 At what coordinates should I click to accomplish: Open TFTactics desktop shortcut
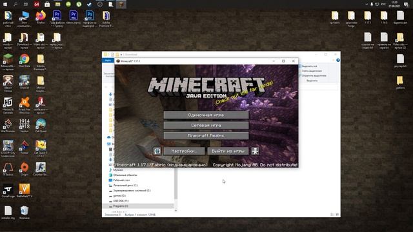pyautogui.click(x=8, y=169)
